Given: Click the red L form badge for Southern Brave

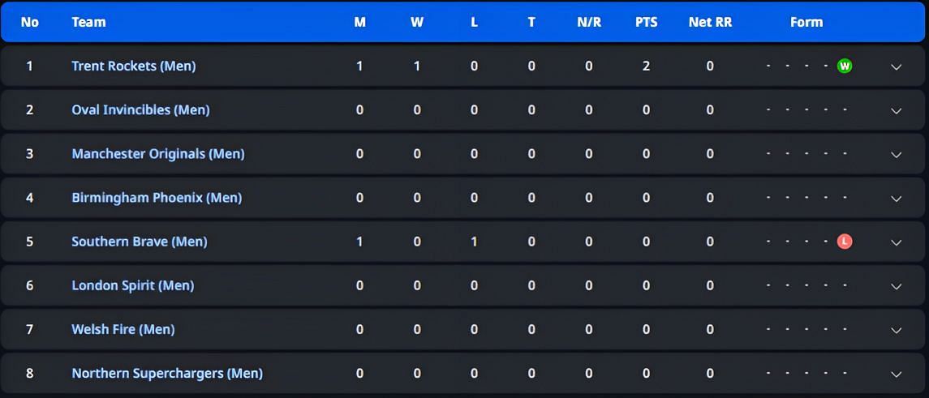Looking at the screenshot, I should click(845, 241).
